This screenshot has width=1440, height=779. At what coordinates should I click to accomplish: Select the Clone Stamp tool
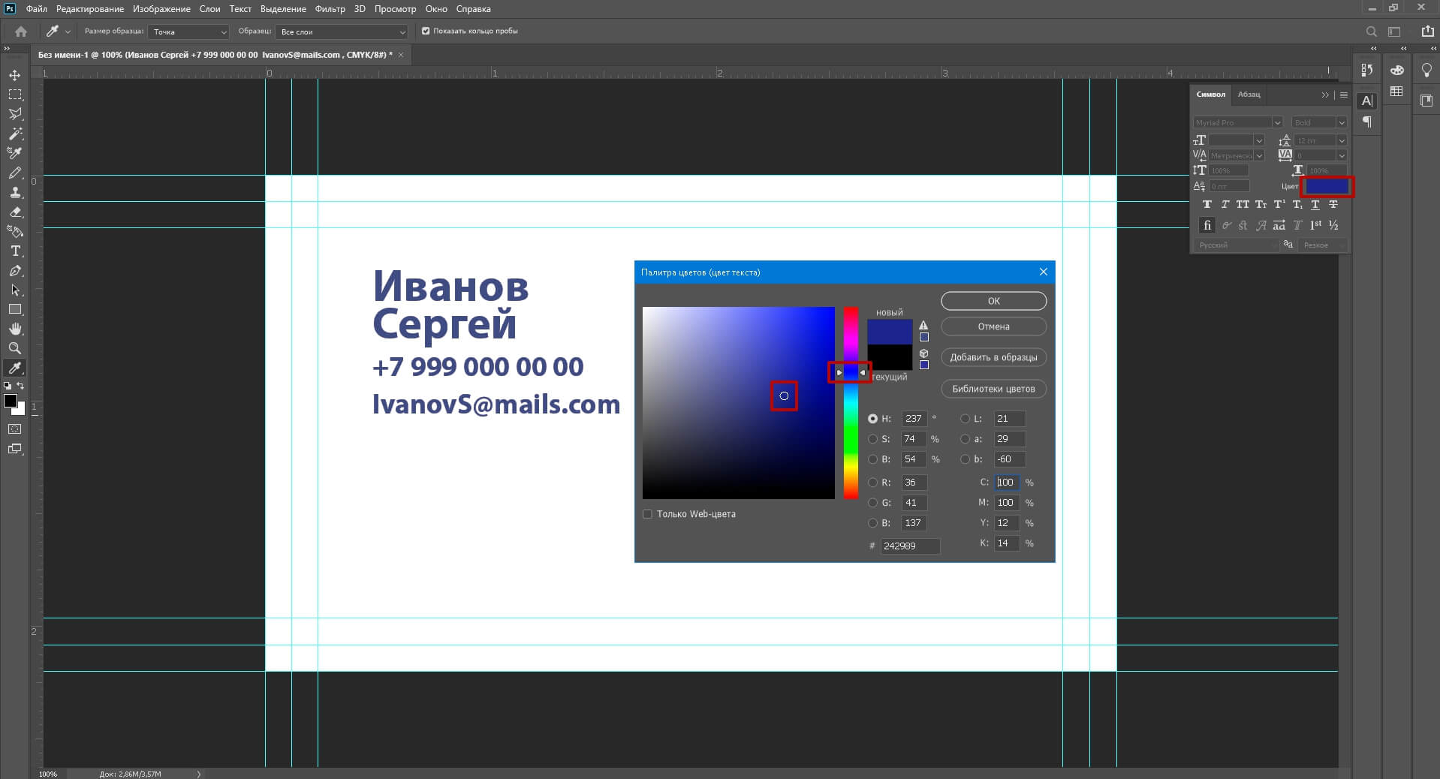coord(15,192)
